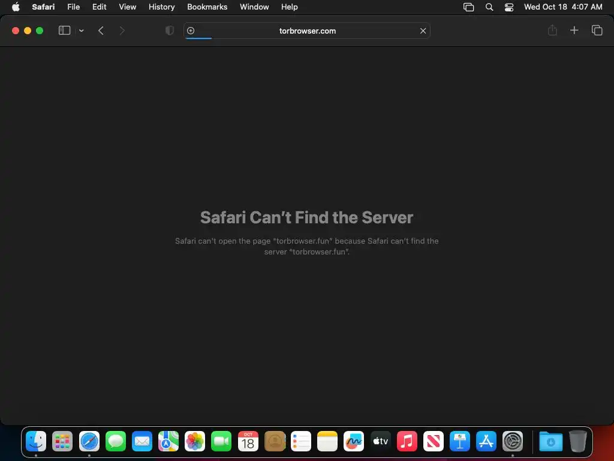Expand the sidebar tab group dropdown arrow
The image size is (614, 461).
click(82, 31)
